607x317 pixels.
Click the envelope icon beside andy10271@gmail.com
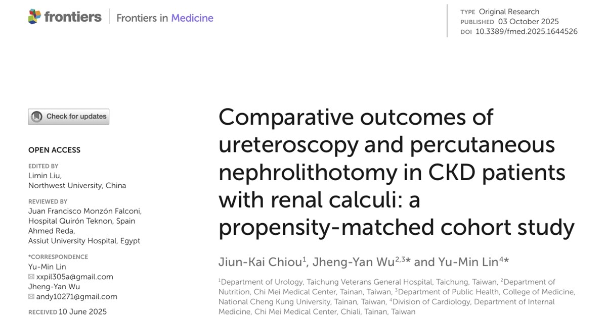(31, 297)
